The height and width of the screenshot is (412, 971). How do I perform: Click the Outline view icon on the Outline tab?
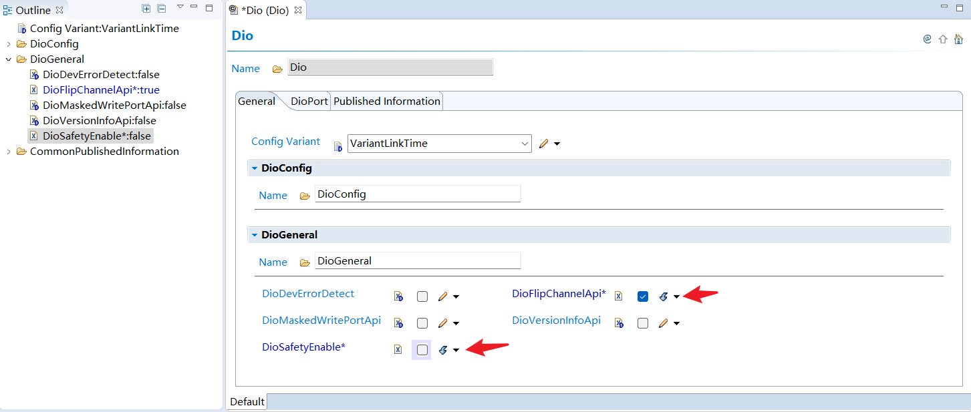click(x=8, y=10)
